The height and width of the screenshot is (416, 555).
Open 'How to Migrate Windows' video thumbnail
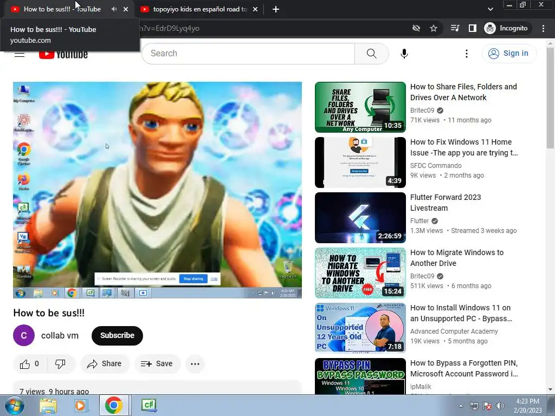click(x=360, y=273)
